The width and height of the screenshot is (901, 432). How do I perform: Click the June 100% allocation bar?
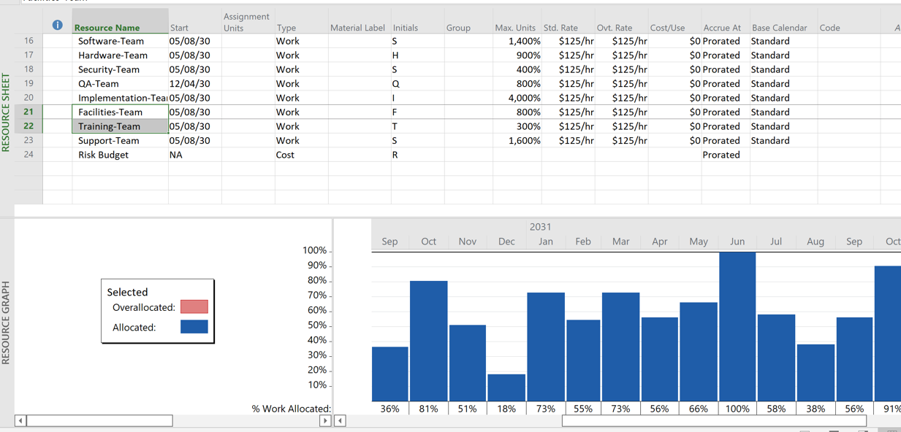tap(737, 327)
